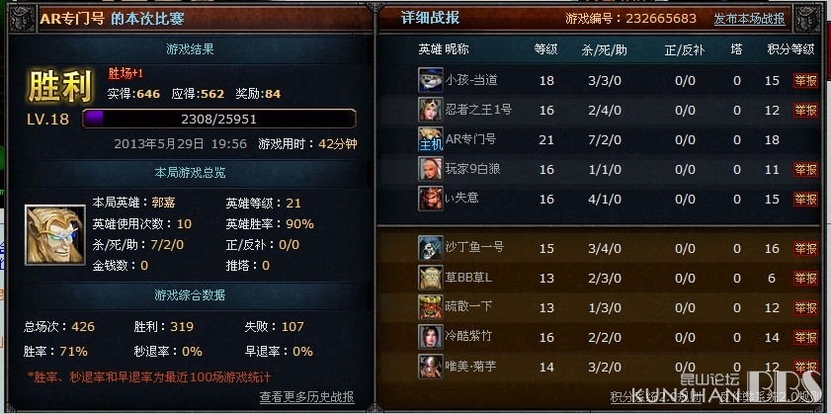Select 积分等级 column header
Viewport: 831px width, 414px height.
790,49
